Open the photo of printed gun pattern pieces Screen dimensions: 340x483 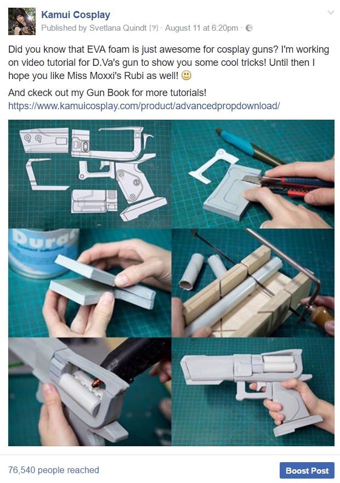pos(89,174)
